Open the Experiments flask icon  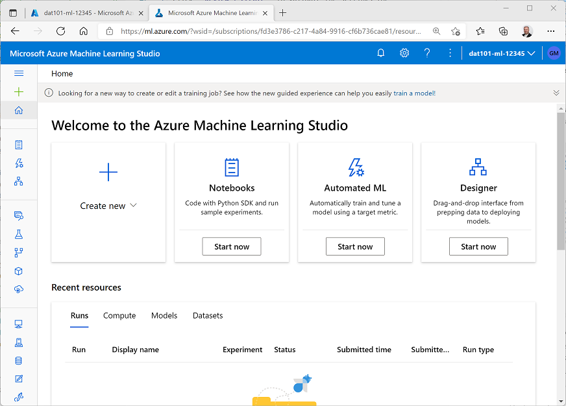coord(19,233)
